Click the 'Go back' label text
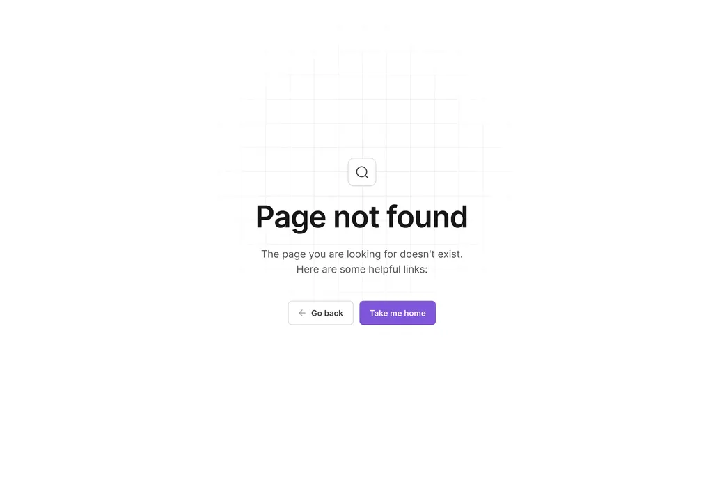724x483 pixels. pyautogui.click(x=327, y=314)
